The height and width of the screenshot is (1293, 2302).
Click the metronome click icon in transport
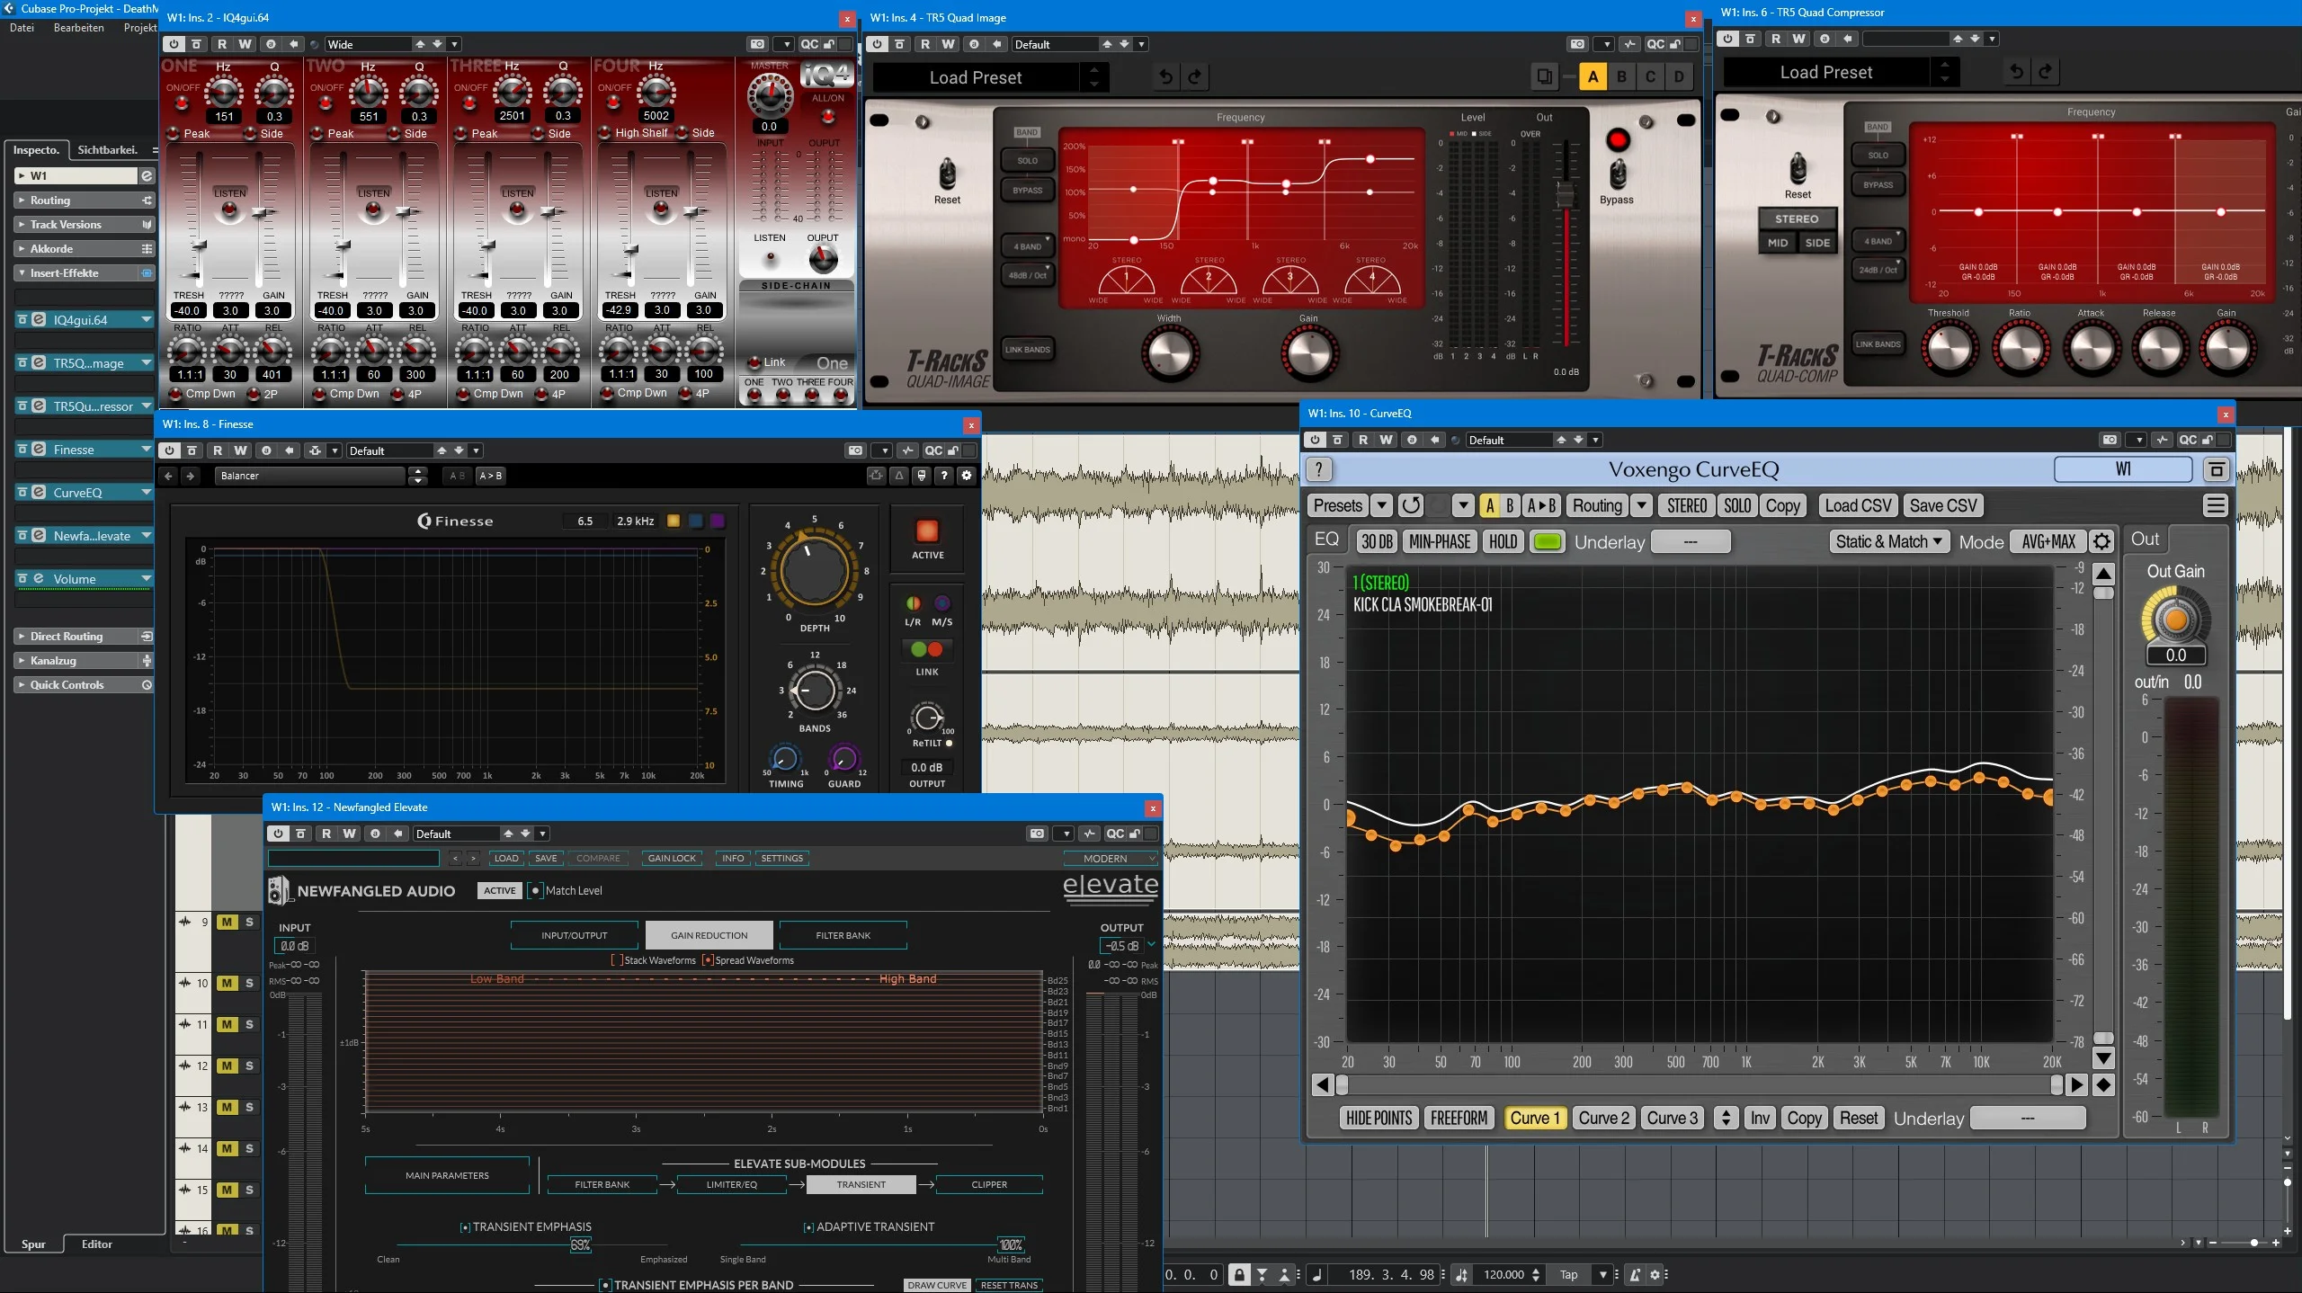(x=1635, y=1274)
